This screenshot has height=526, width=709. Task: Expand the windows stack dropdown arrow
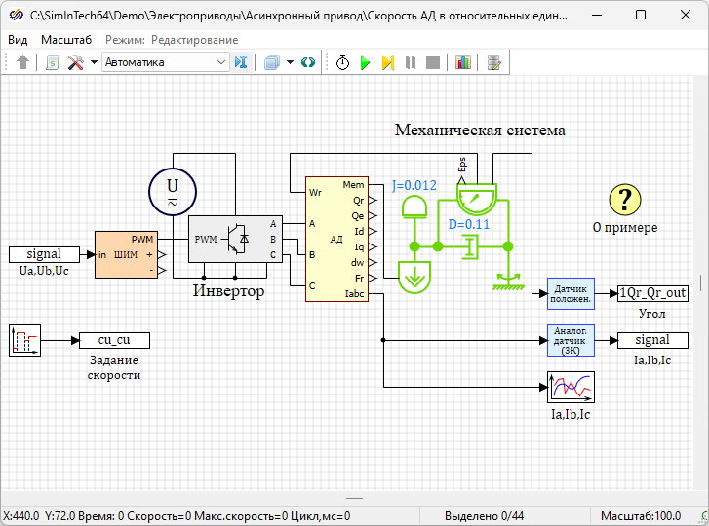[x=290, y=62]
